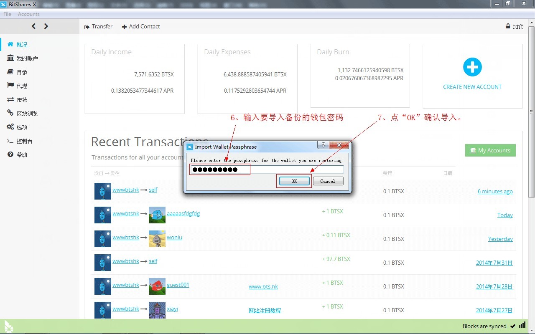Click the guest001 red avatar
Viewport: 535px width, 334px height.
click(x=157, y=286)
